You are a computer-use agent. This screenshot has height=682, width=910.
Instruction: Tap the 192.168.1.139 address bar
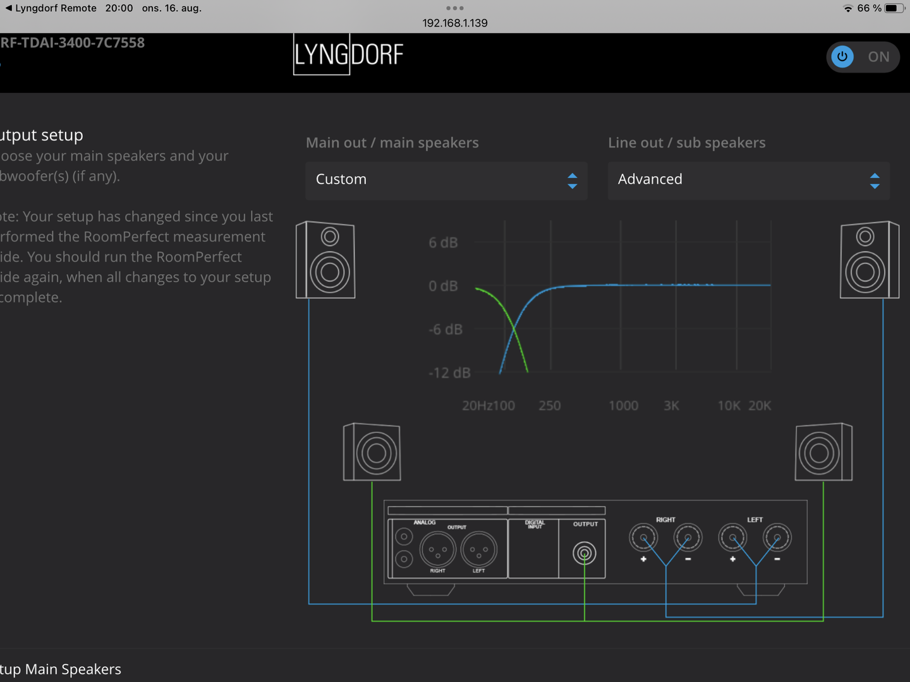455,23
